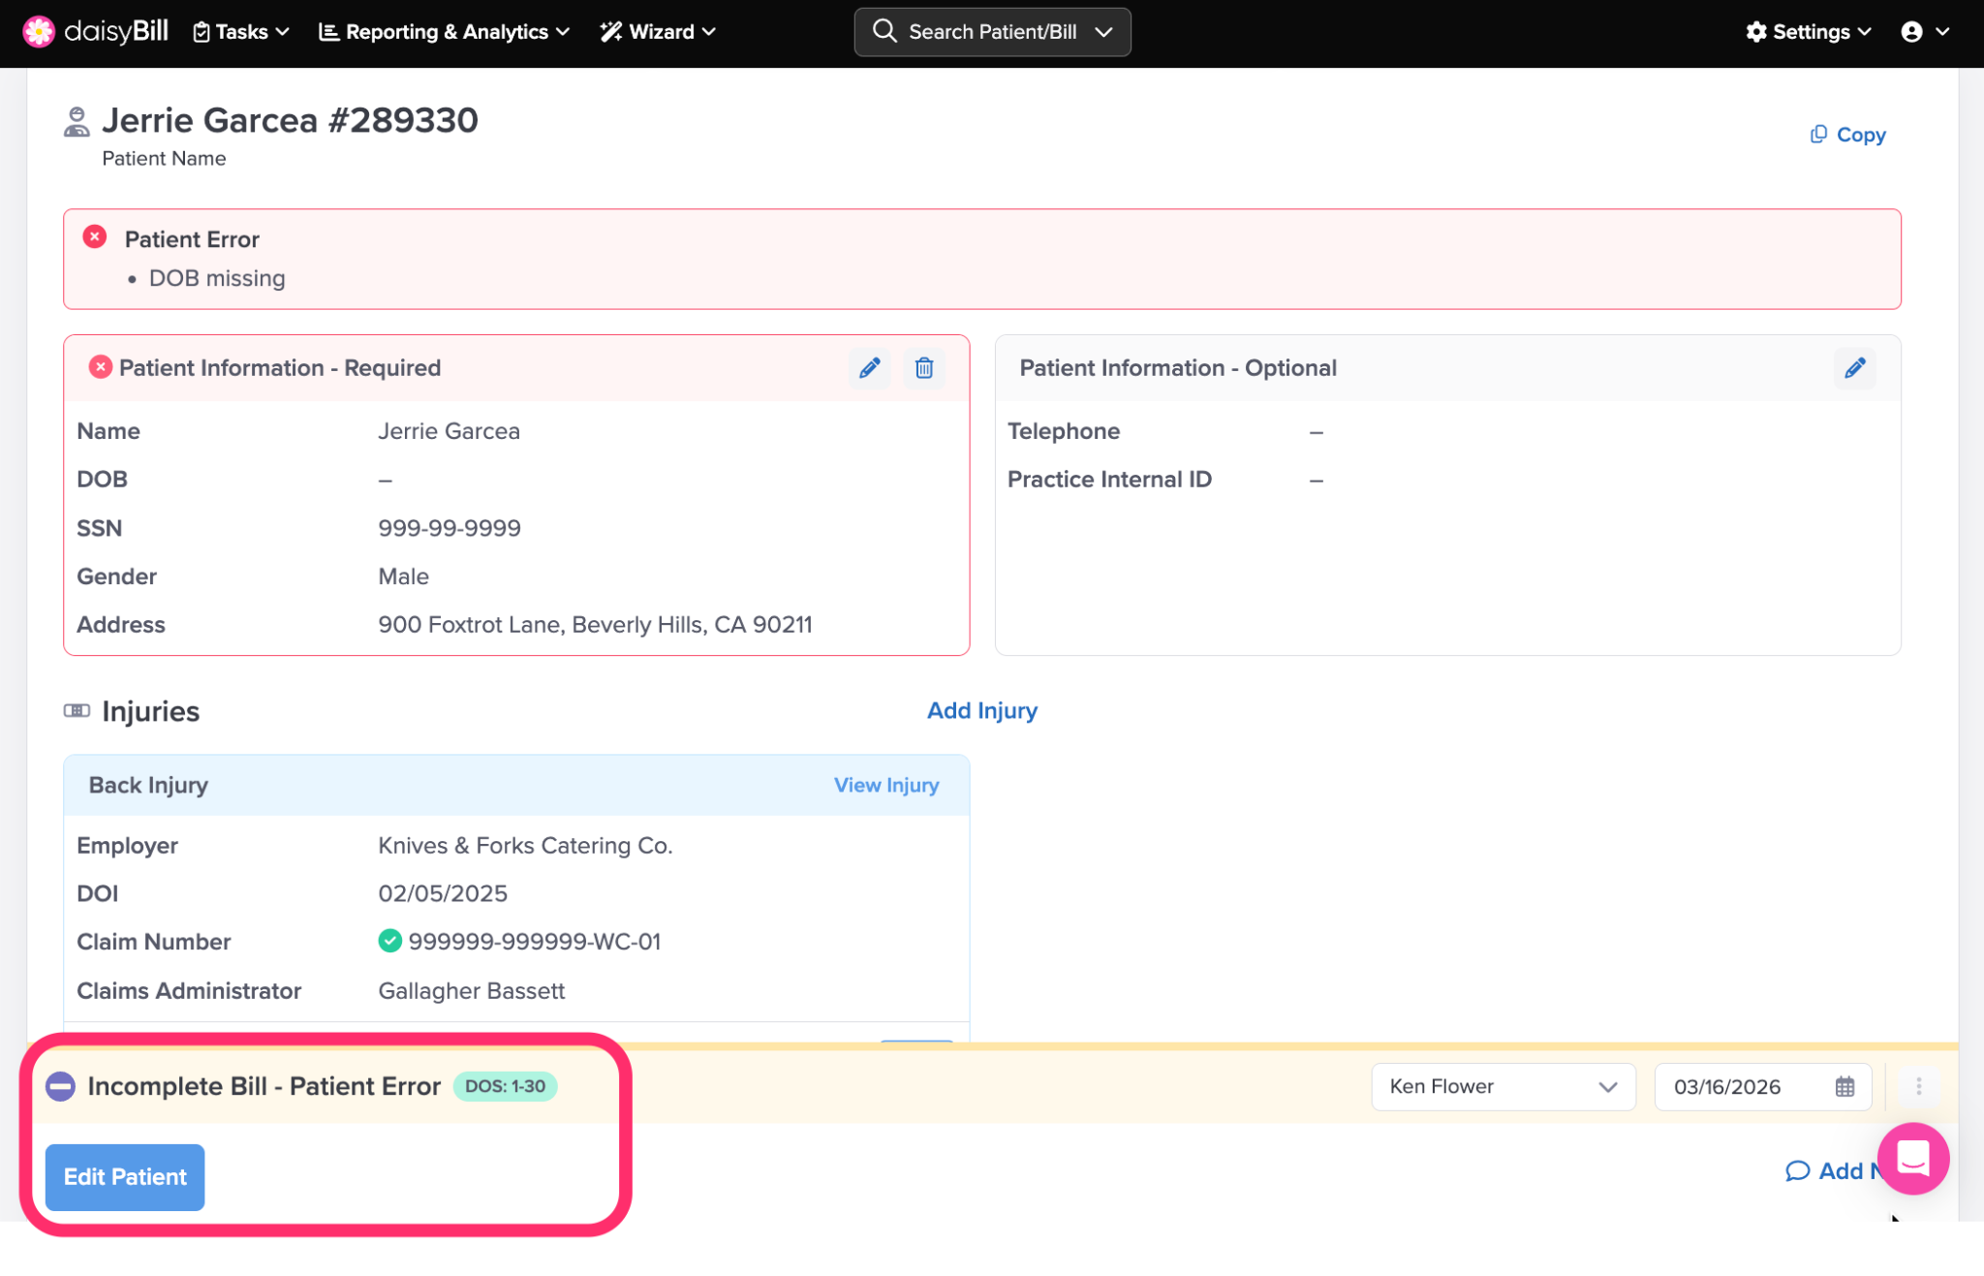
Task: Edit Patient Information Optional pencil icon
Action: click(x=1854, y=368)
